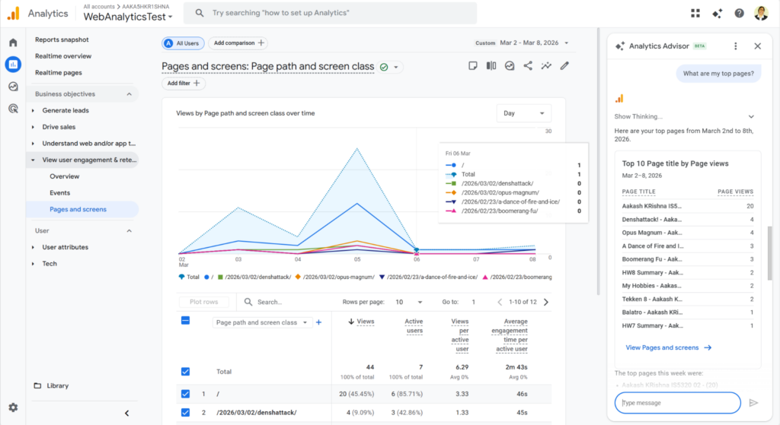Uncheck the Total row checkbox

[186, 372]
